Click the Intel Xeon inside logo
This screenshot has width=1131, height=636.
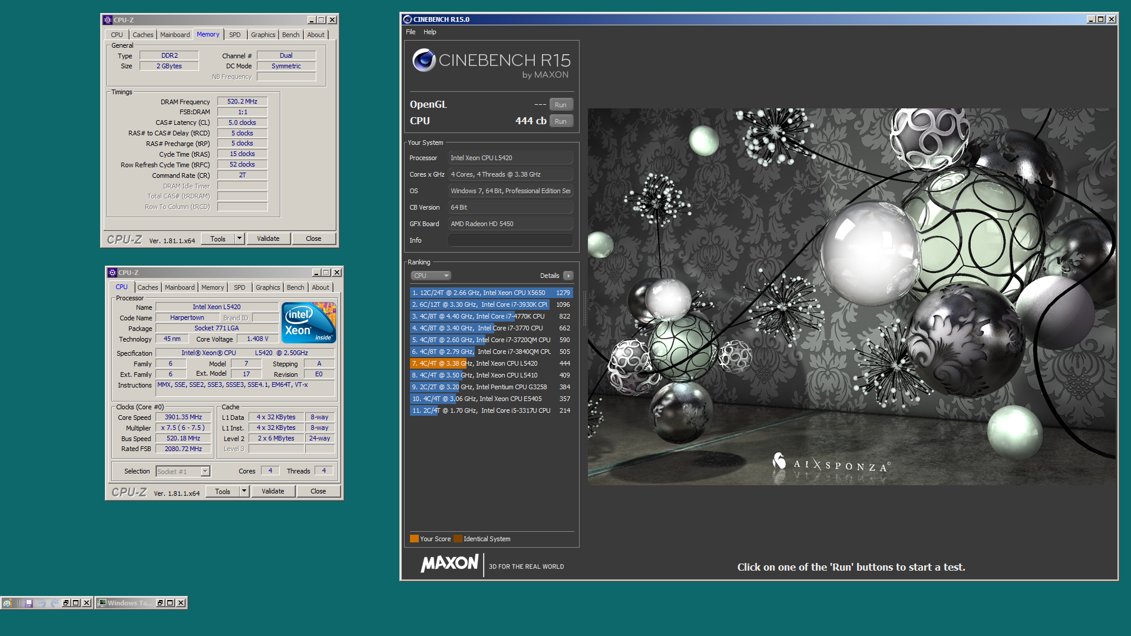[309, 322]
